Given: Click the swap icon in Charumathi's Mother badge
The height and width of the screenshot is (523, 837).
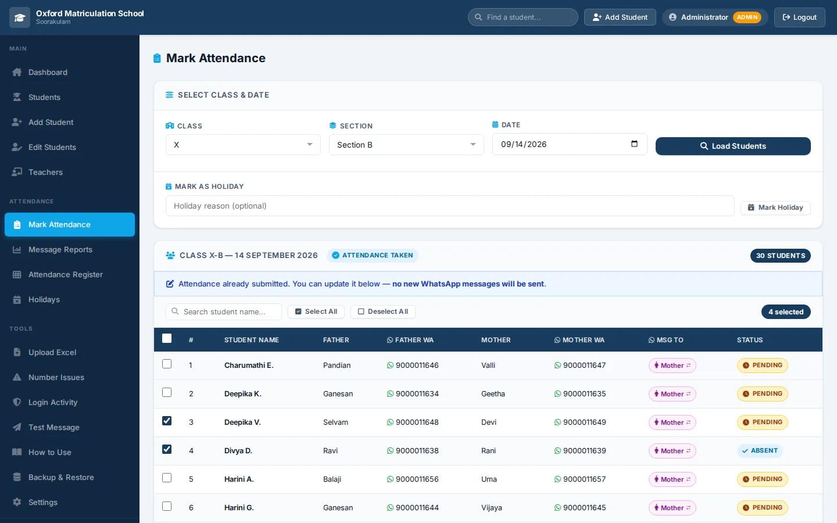Looking at the screenshot, I should click(x=689, y=366).
